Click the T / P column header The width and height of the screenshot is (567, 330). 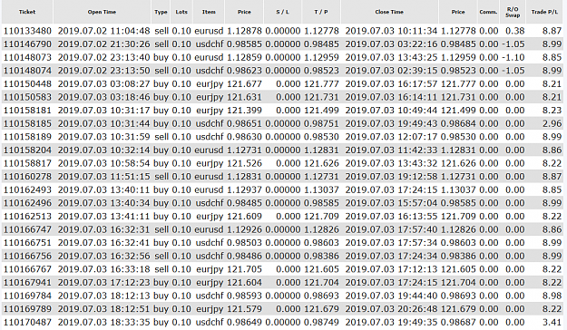pos(321,12)
